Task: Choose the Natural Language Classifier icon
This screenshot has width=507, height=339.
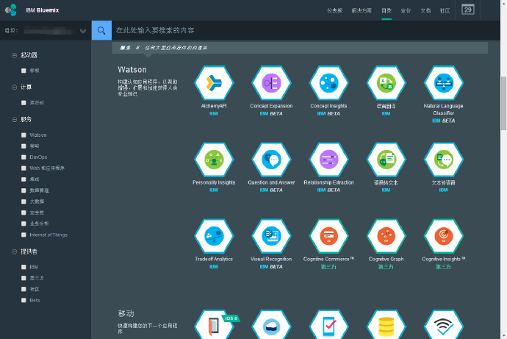Action: coord(444,83)
